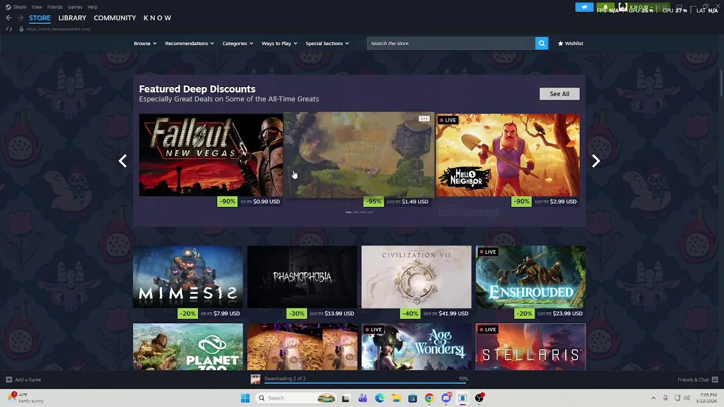Expand the Special Sections dropdown
Screen dimensions: 724x407
(327, 44)
